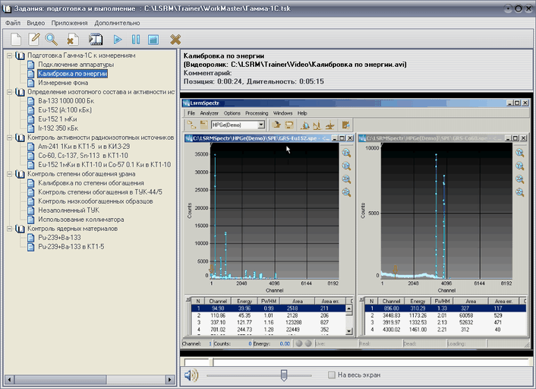This screenshot has height=389, width=536.
Task: Open the Приложения menu
Action: point(68,24)
